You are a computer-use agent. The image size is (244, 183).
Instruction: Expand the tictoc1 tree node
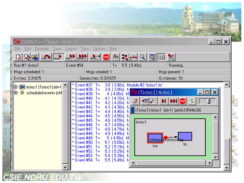pos(16,87)
